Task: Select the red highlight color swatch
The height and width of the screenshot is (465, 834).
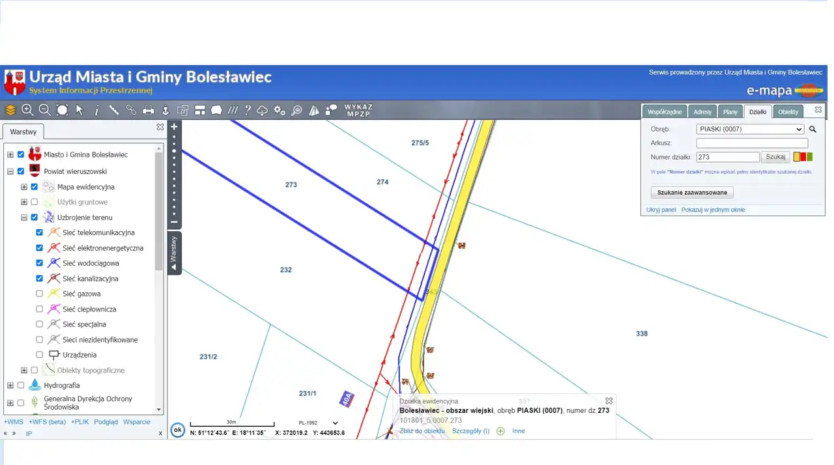Action: pyautogui.click(x=803, y=157)
